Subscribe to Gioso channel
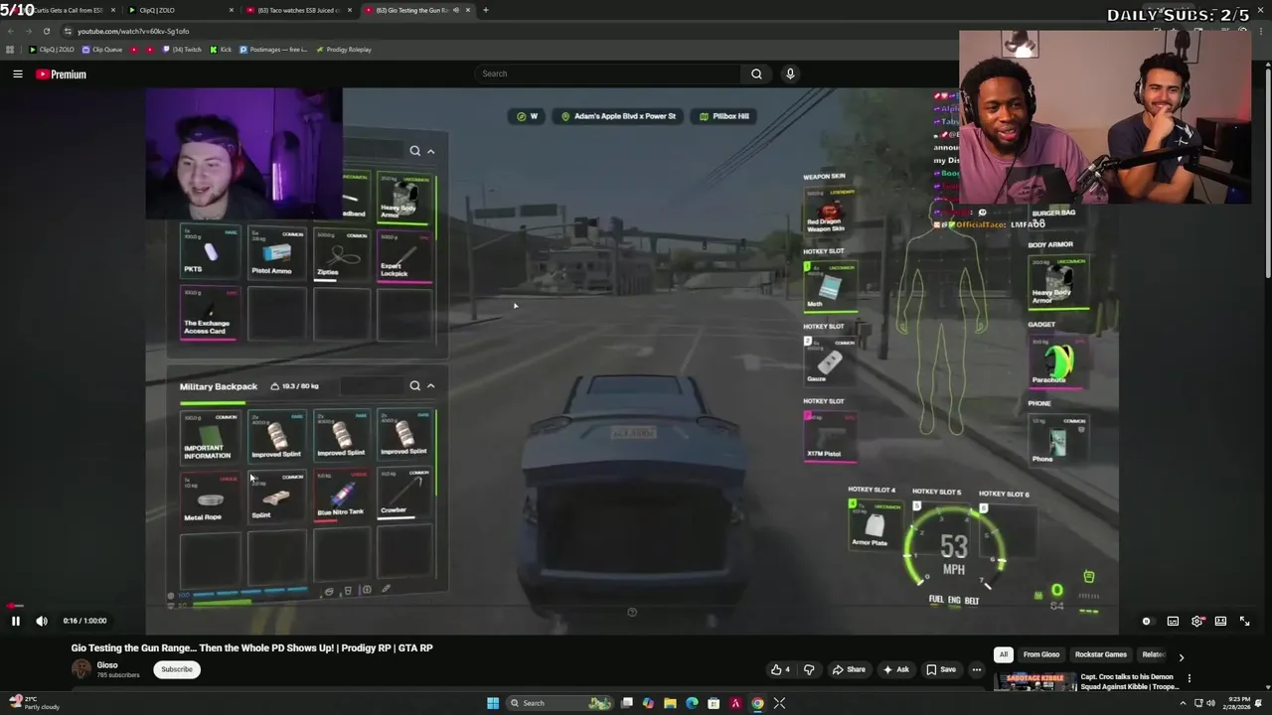This screenshot has width=1272, height=715. point(177,669)
